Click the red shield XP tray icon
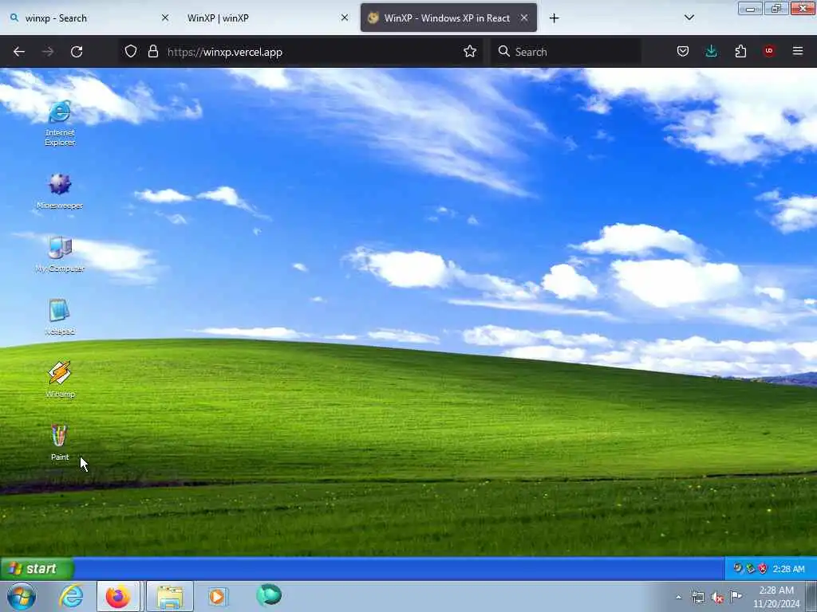 tap(764, 568)
